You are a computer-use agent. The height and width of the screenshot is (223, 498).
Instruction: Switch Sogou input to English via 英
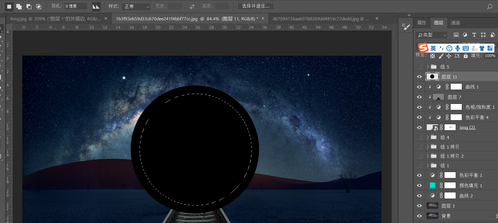pyautogui.click(x=433, y=48)
